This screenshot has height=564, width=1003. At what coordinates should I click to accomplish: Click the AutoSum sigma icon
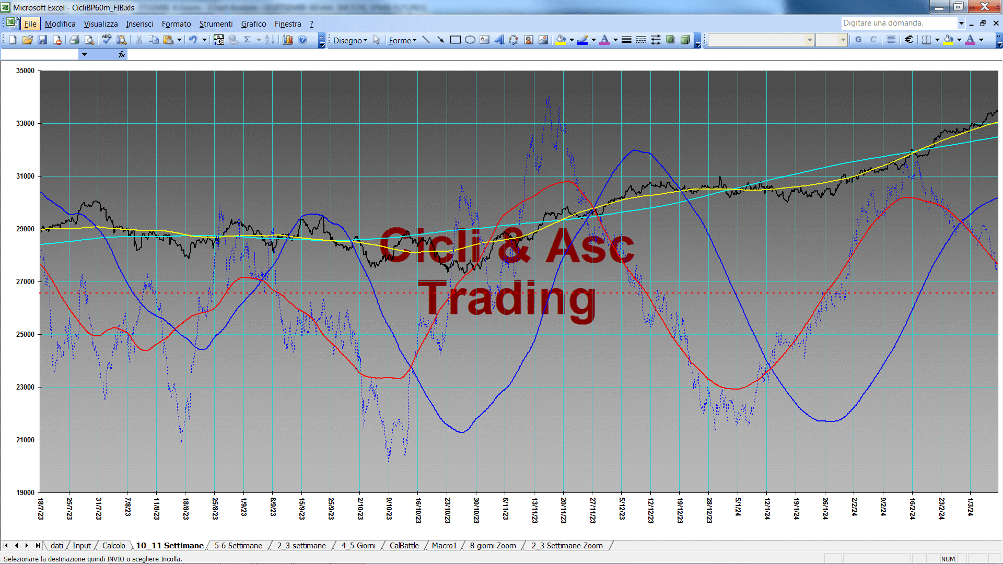(248, 40)
